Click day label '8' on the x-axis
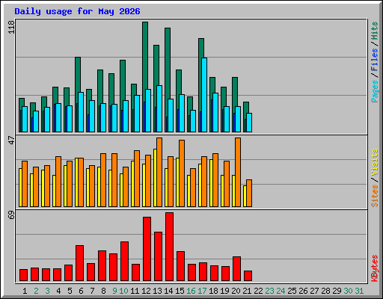Image resolution: width=383 pixels, height=299 pixels. [x=103, y=291]
